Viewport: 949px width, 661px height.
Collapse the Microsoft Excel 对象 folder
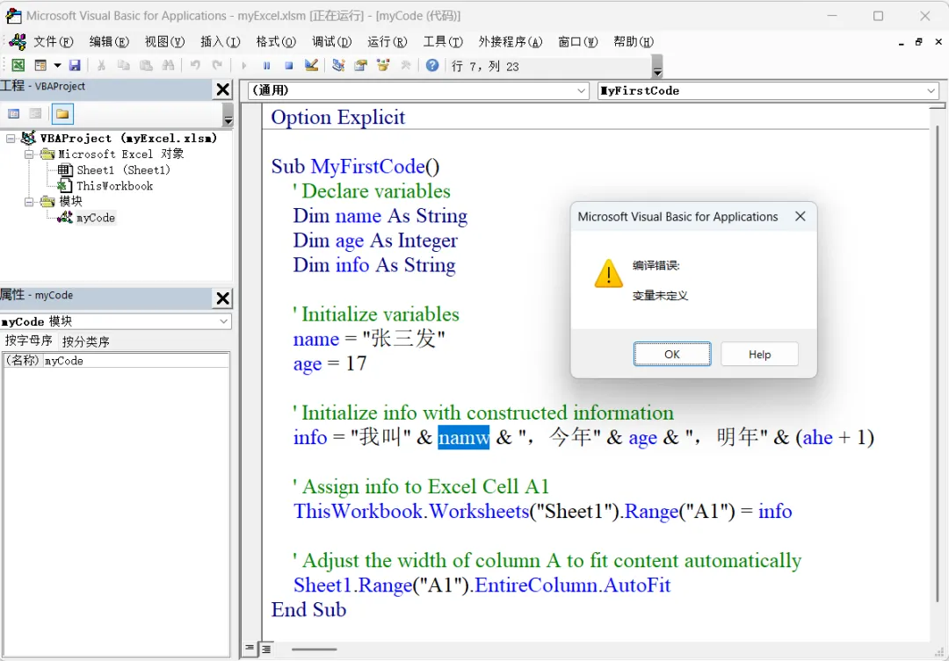coord(28,154)
